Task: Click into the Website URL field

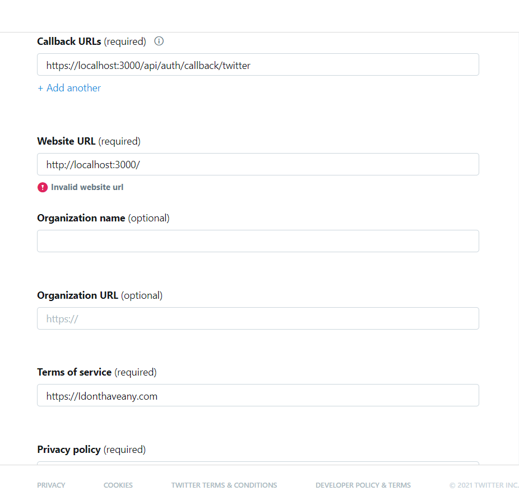Action: [x=258, y=164]
